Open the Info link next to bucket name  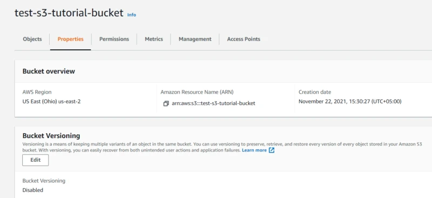(132, 15)
